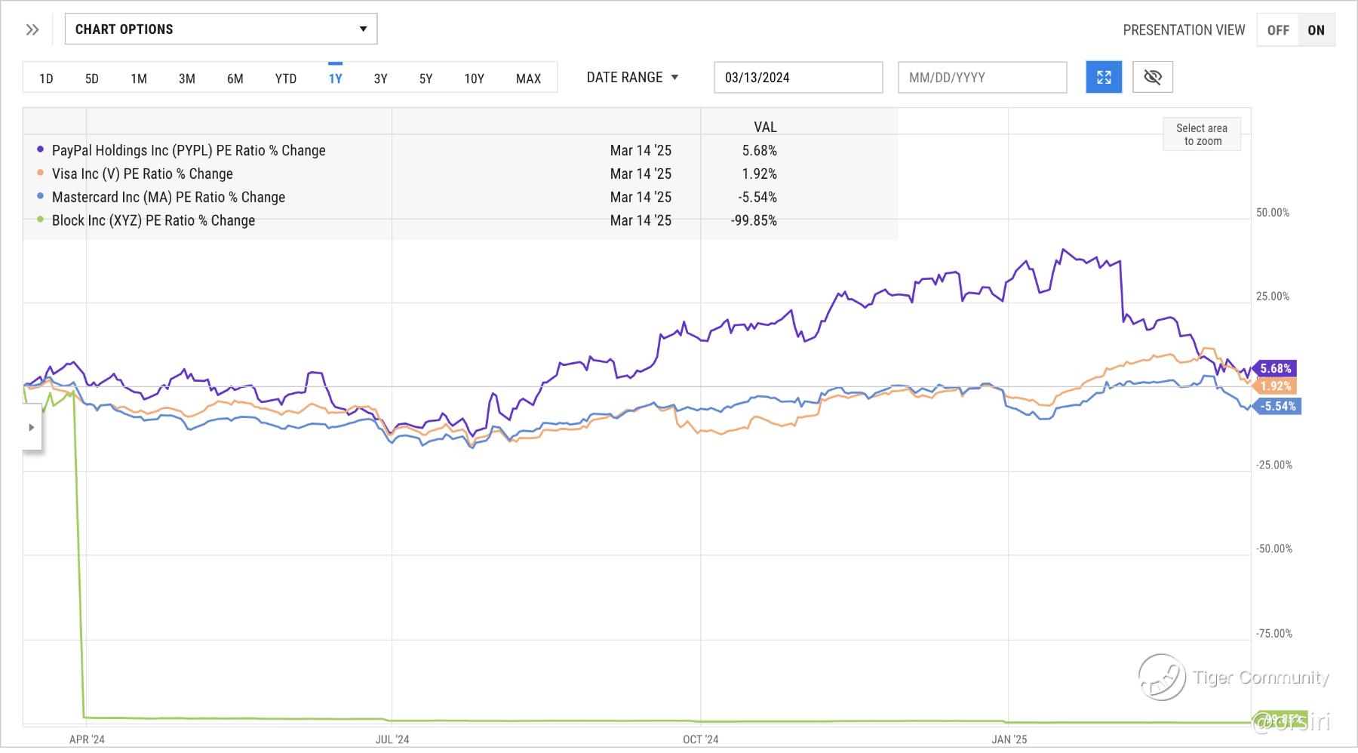Open the left panel arrow handle

(31, 427)
